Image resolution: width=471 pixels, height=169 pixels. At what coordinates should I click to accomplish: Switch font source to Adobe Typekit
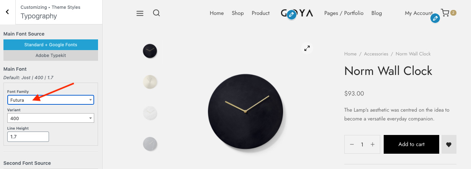(x=51, y=55)
